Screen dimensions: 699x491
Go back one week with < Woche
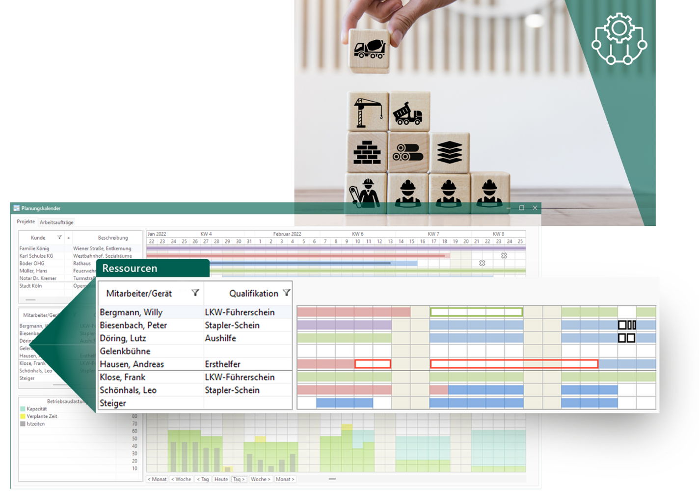tap(181, 479)
